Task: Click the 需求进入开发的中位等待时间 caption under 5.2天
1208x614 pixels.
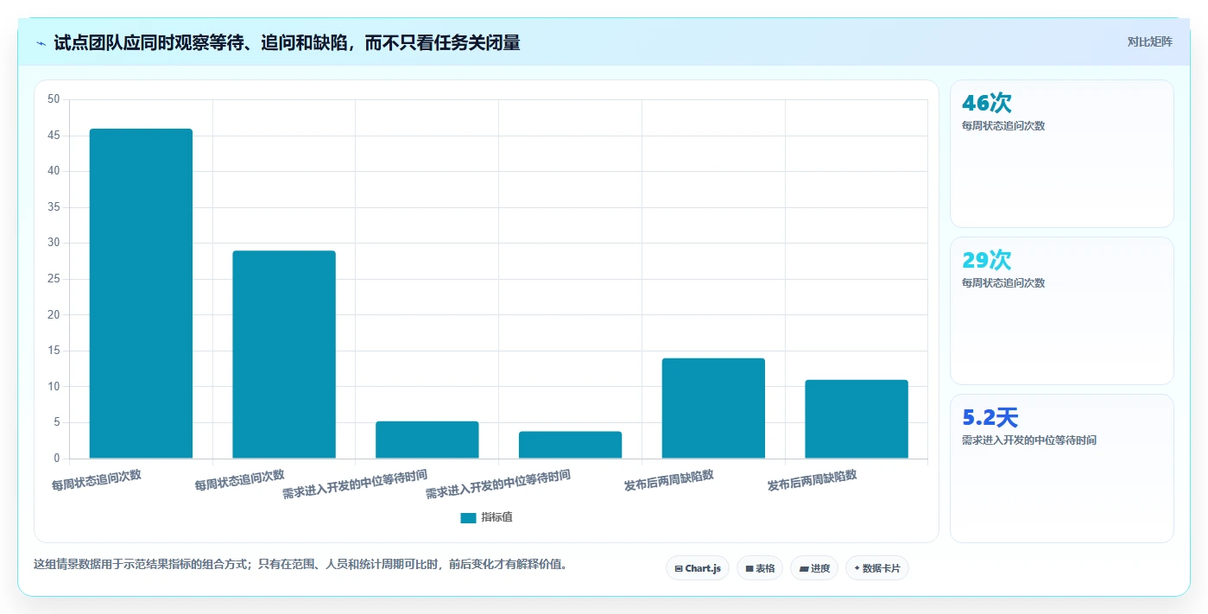Action: click(x=1029, y=440)
